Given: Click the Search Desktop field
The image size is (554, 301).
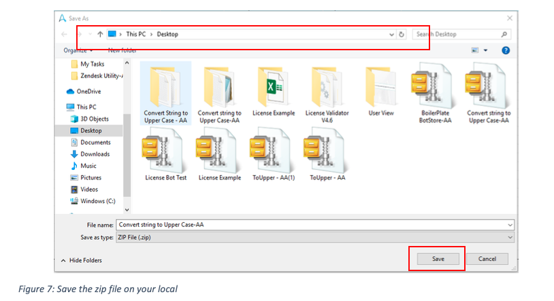Looking at the screenshot, I should click(x=457, y=34).
